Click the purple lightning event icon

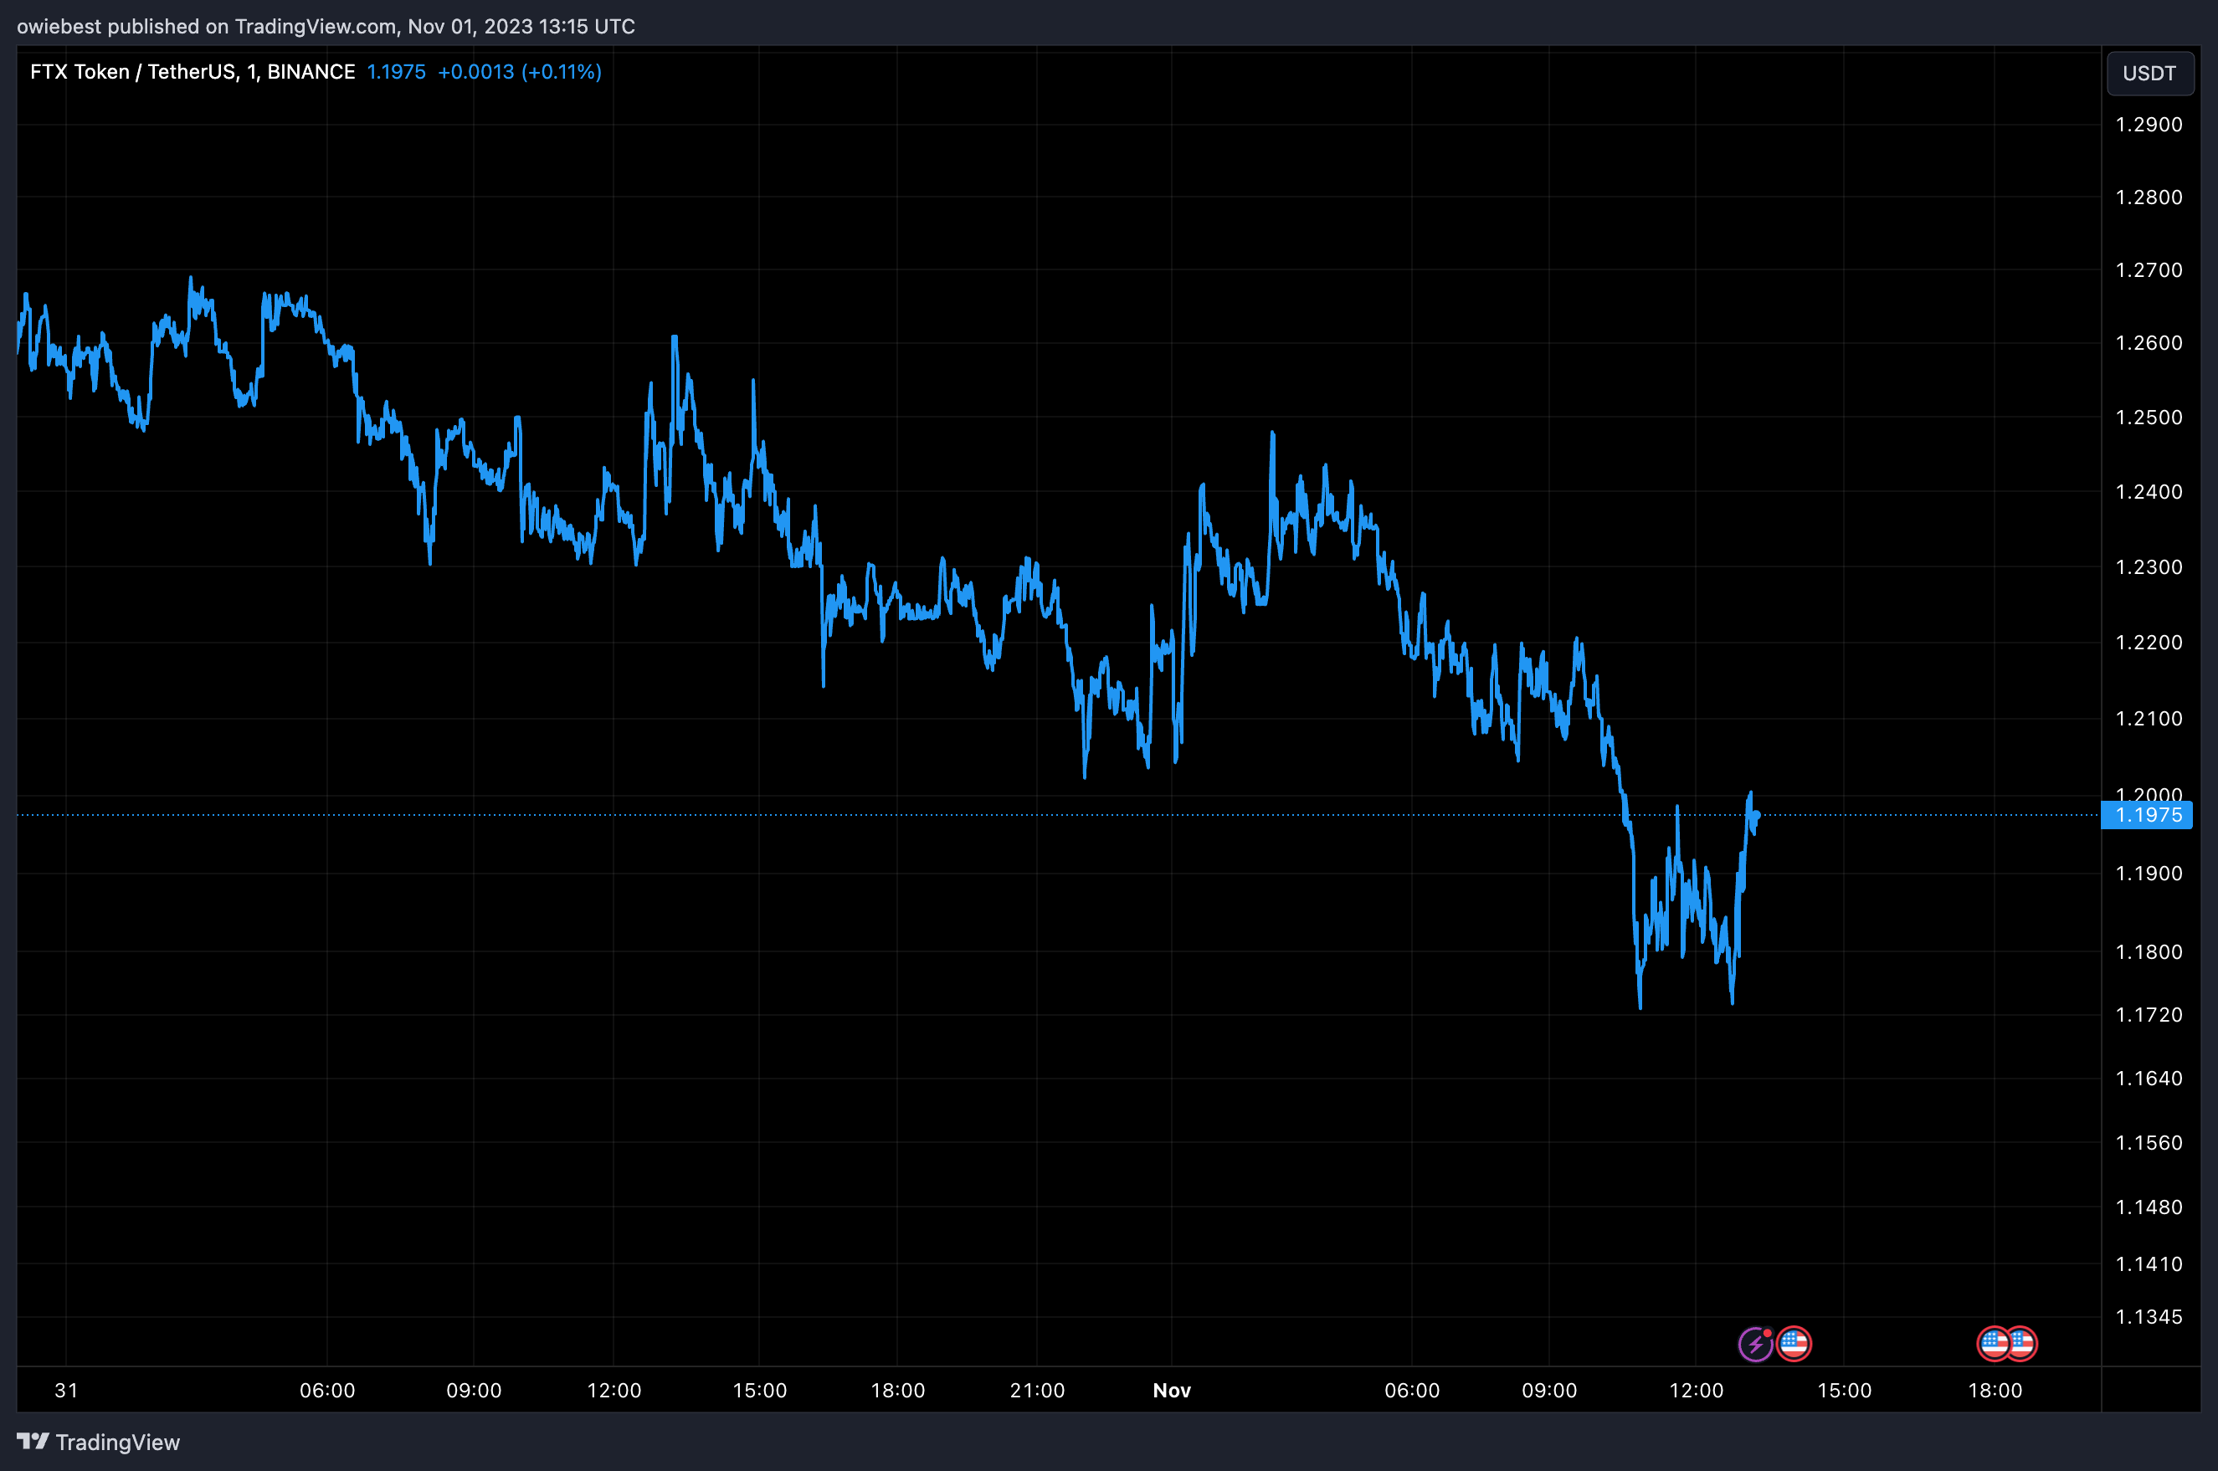[x=1755, y=1344]
